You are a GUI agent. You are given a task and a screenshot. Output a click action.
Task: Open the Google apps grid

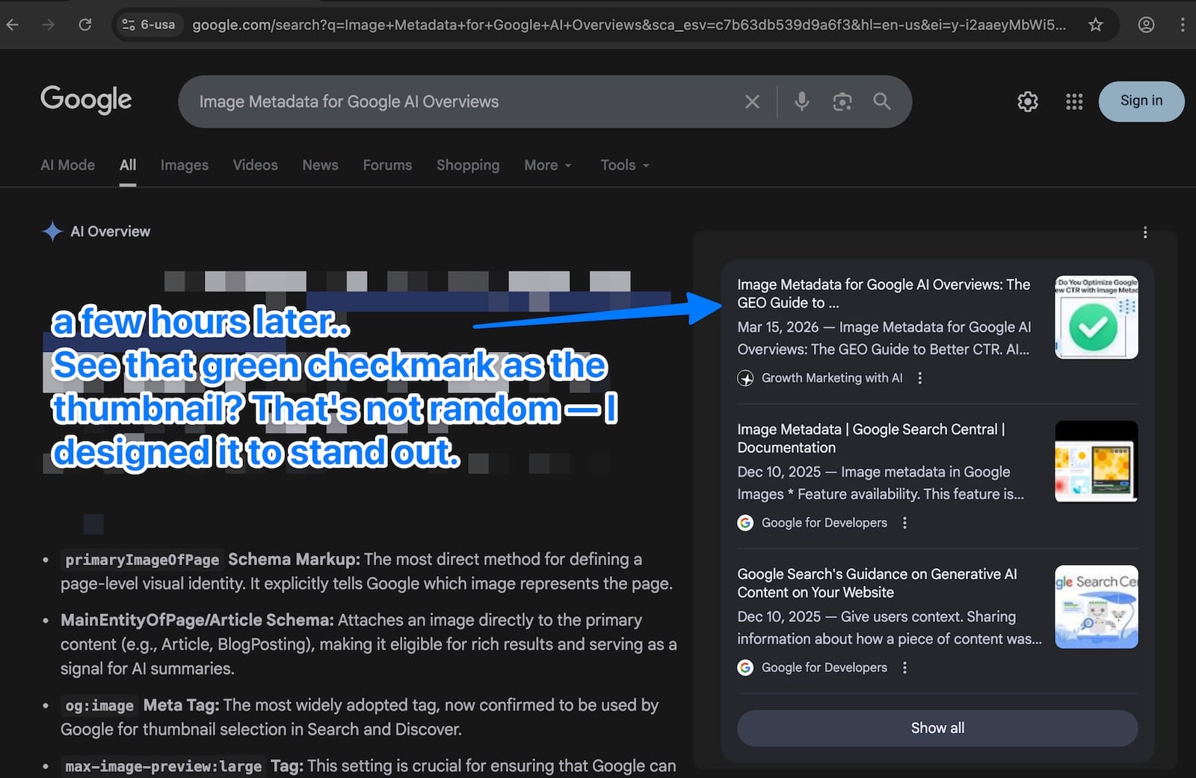(1074, 102)
